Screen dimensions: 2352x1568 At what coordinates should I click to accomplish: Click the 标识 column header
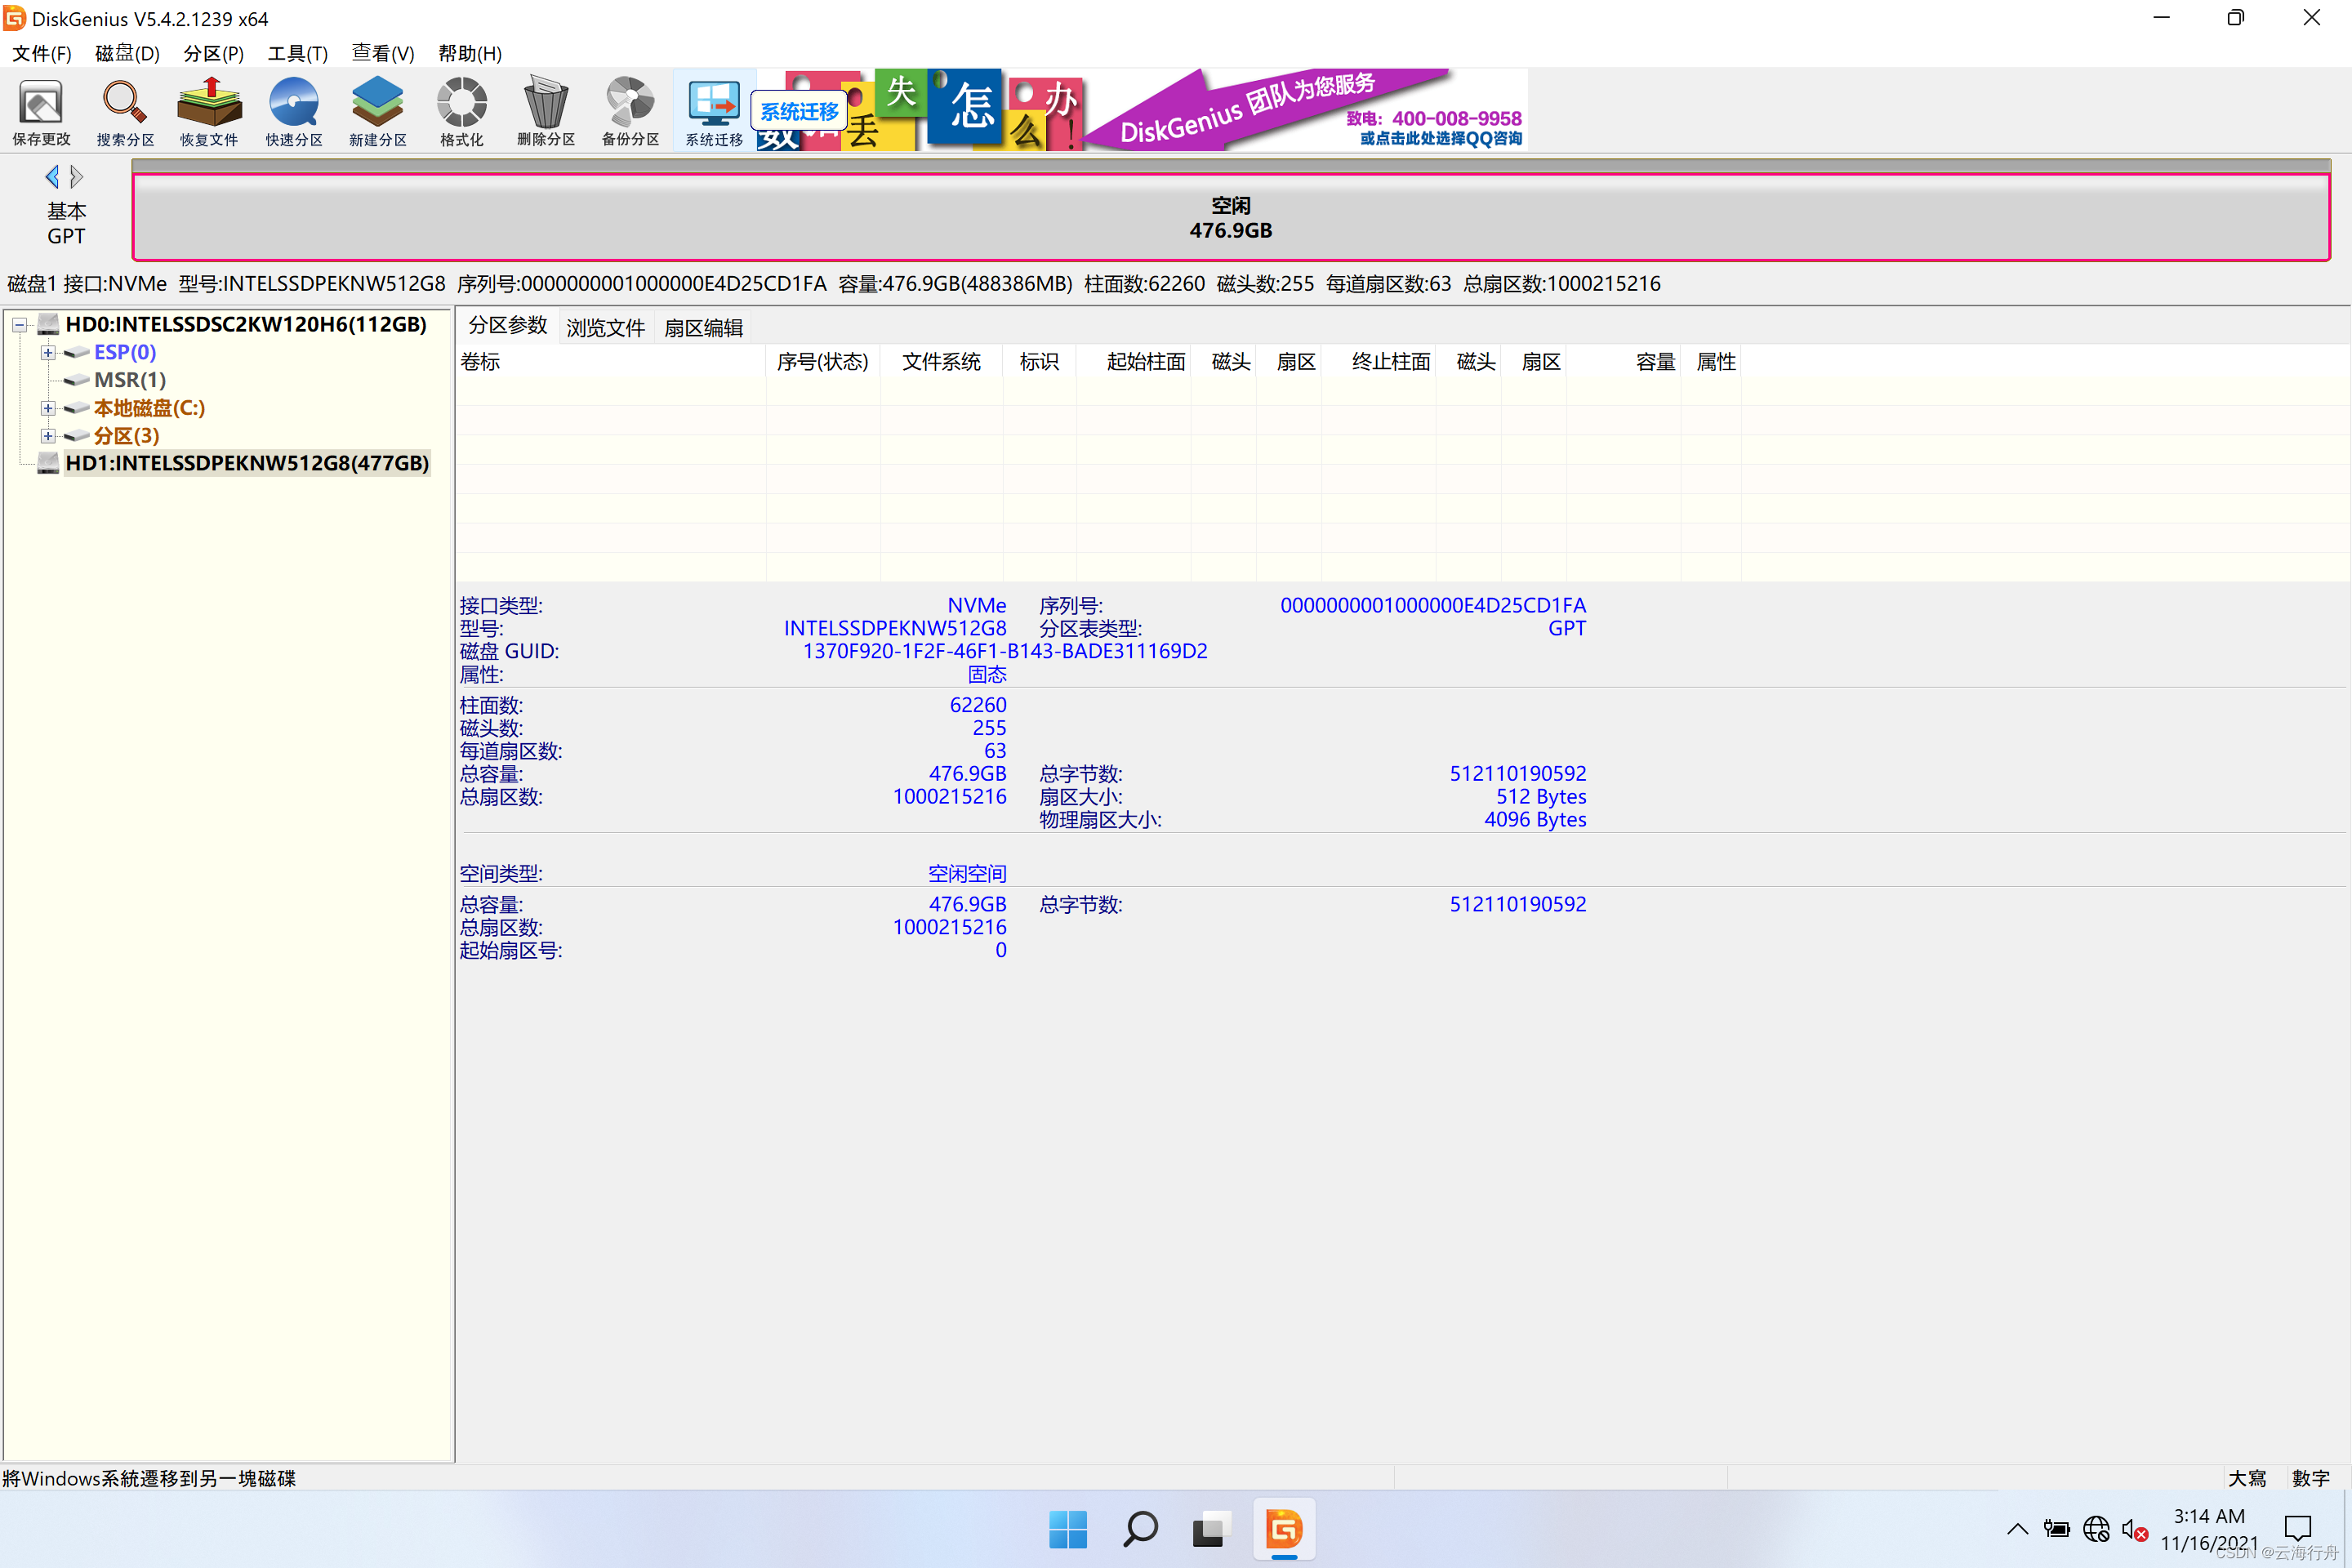pyautogui.click(x=1039, y=361)
